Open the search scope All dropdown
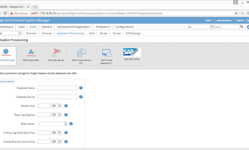Screen dimensions: 249x150 [212, 27]
